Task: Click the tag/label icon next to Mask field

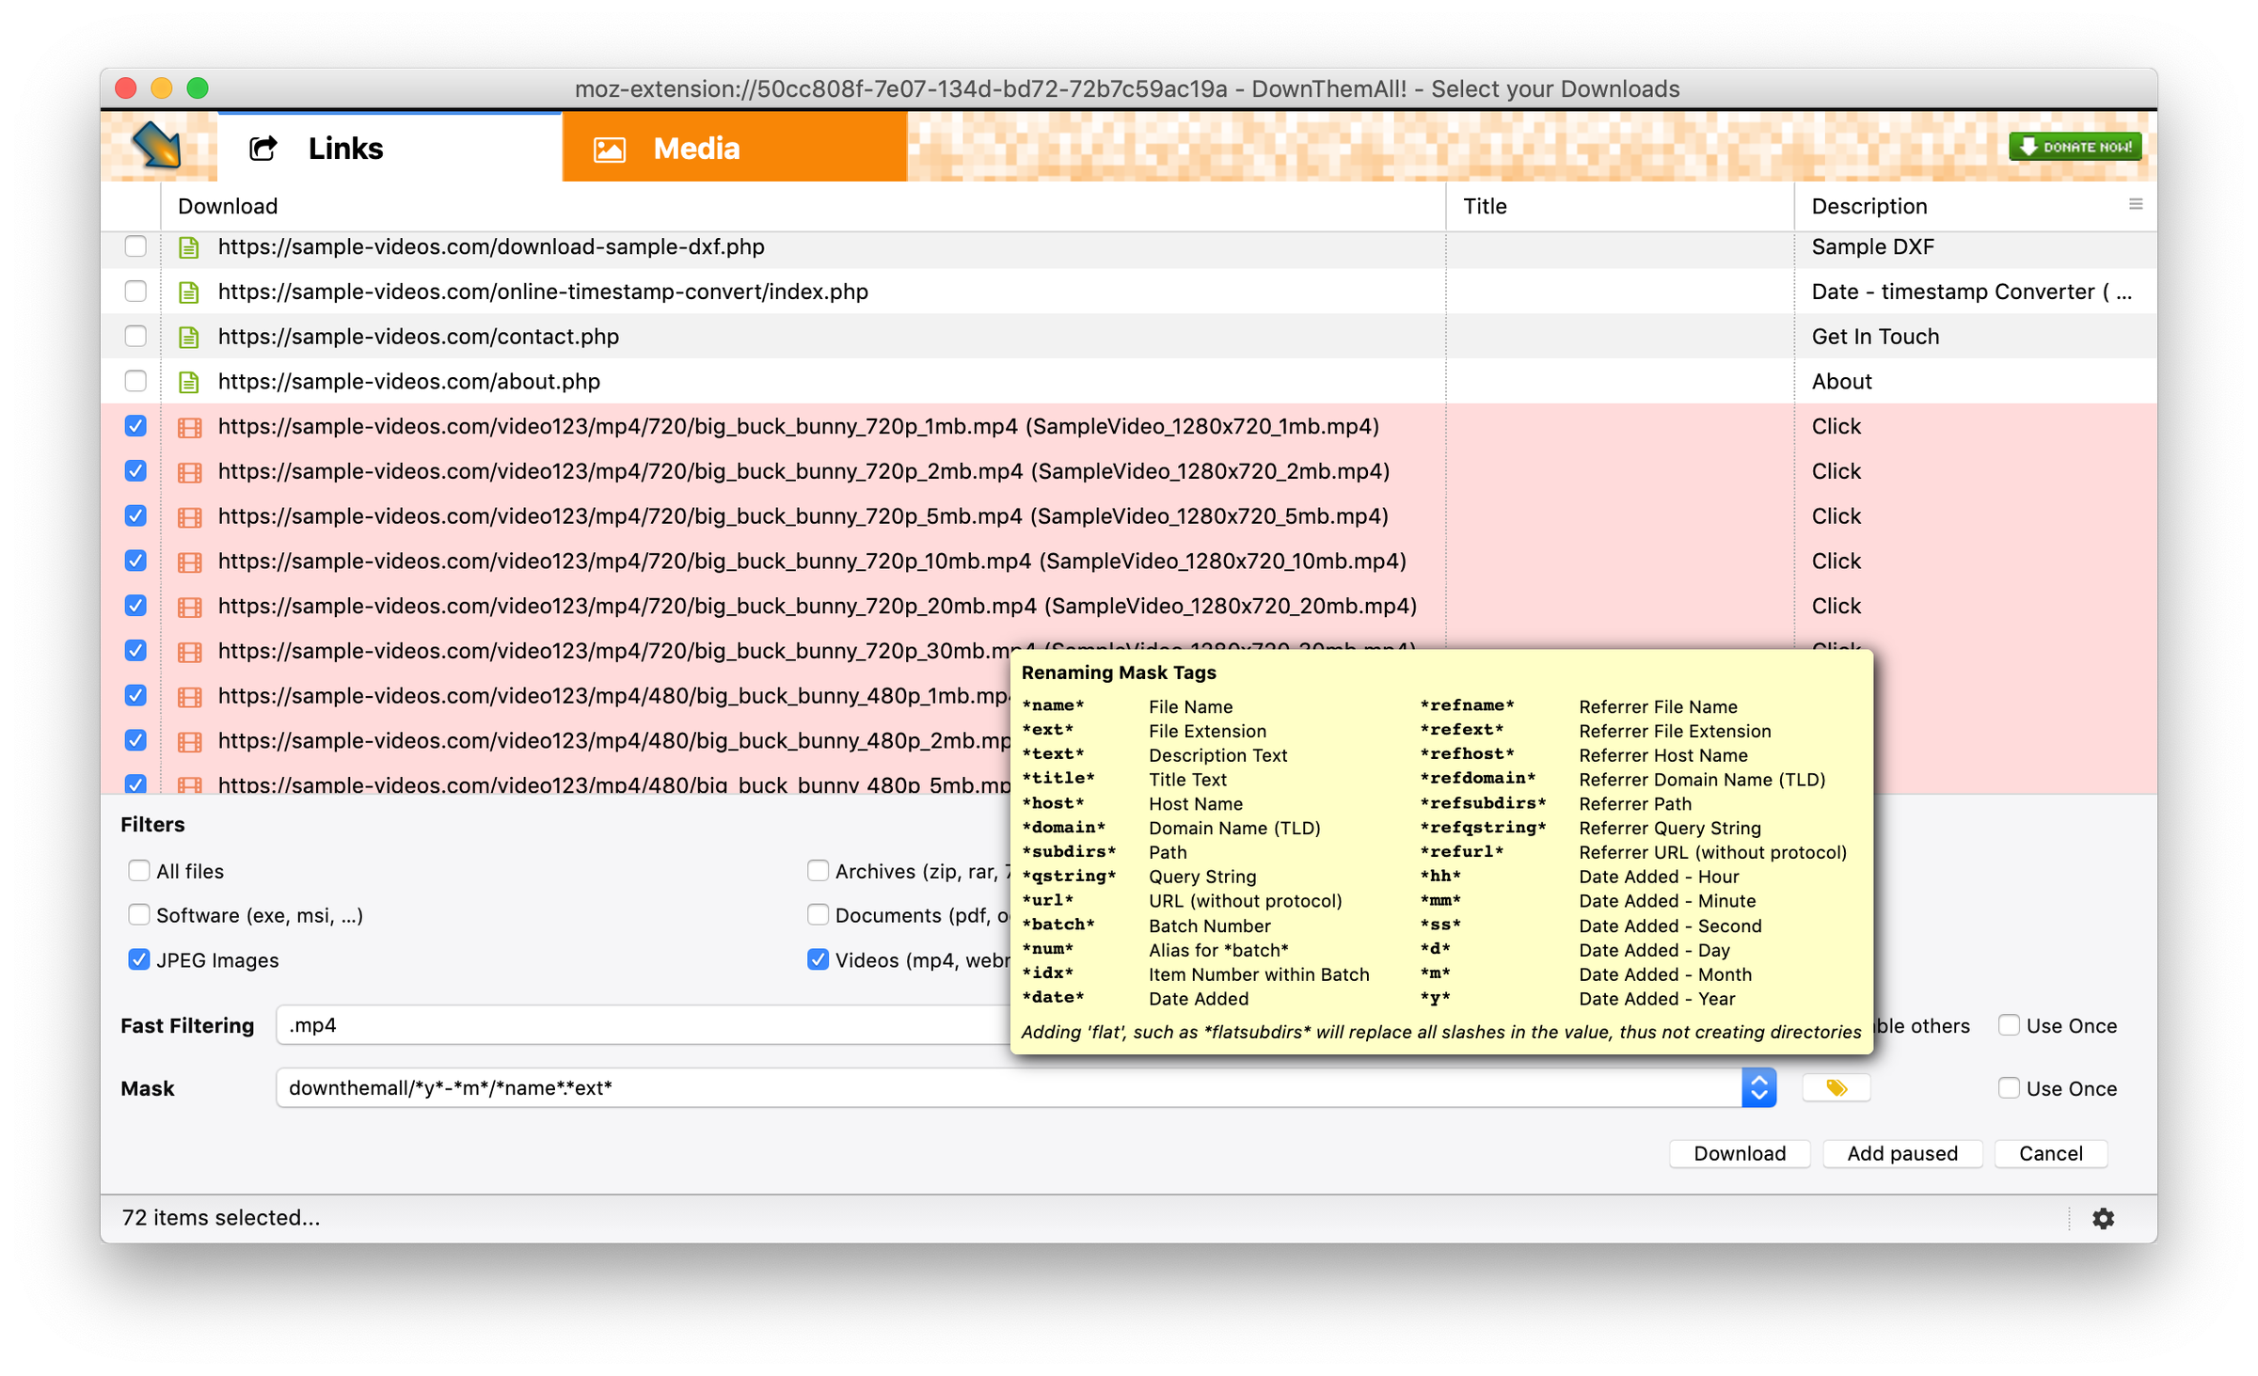Action: pyautogui.click(x=1837, y=1087)
